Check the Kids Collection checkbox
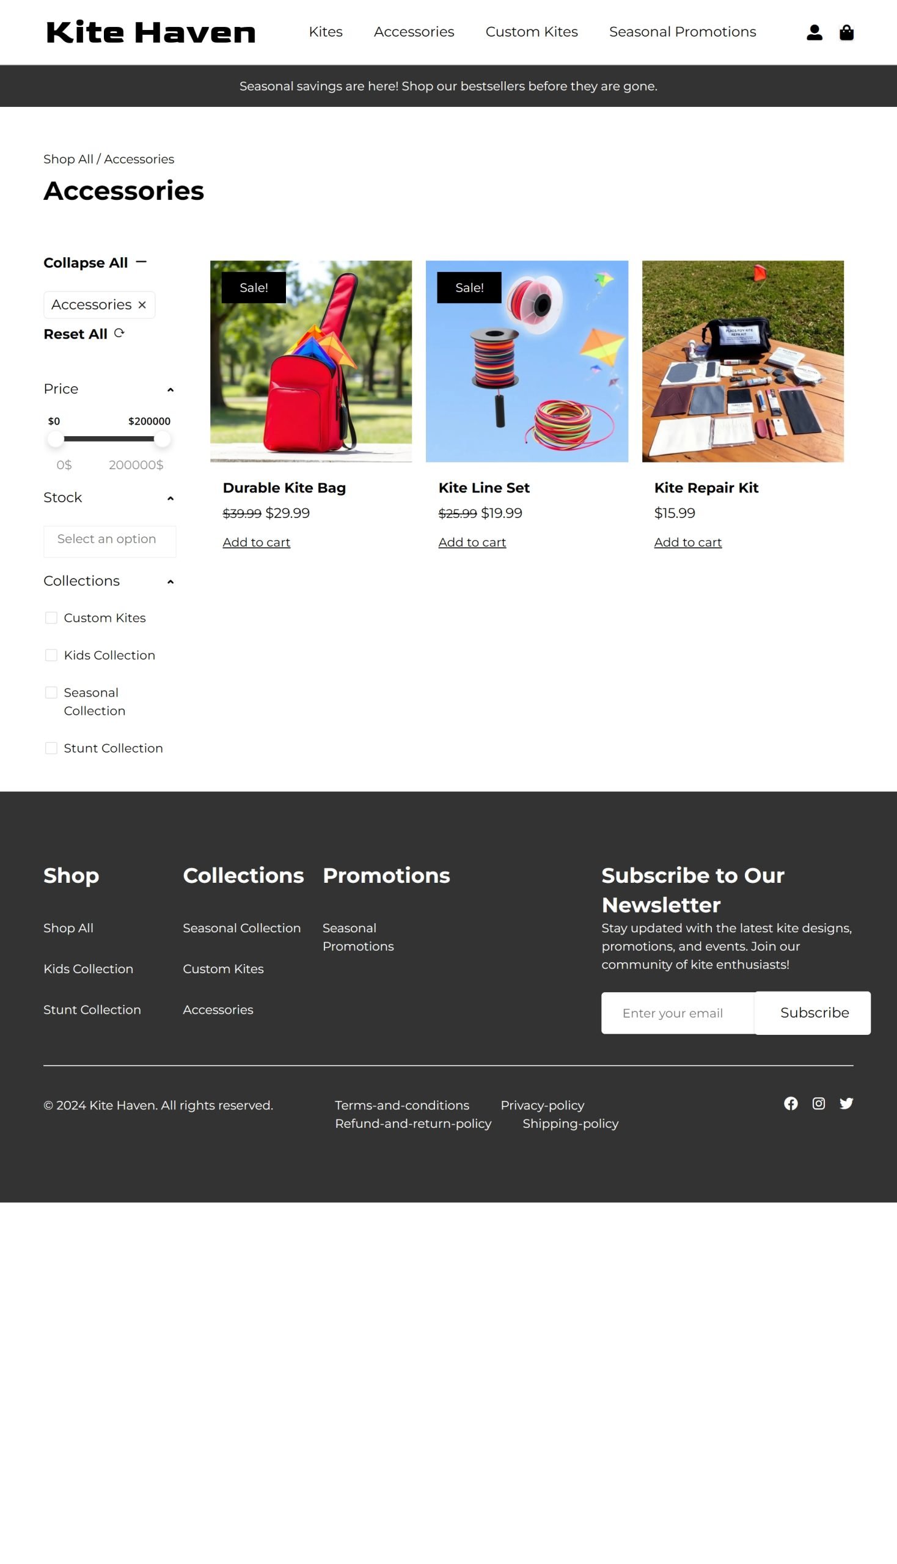Screen dimensions: 897x1564 [51, 656]
